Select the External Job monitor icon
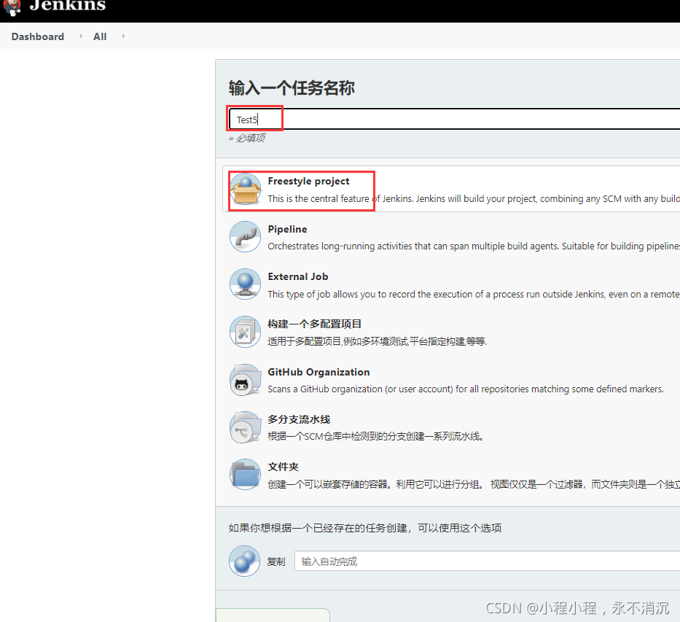This screenshot has width=680, height=622. pyautogui.click(x=245, y=284)
